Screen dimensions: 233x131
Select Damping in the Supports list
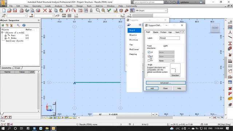pyautogui.click(x=133, y=54)
